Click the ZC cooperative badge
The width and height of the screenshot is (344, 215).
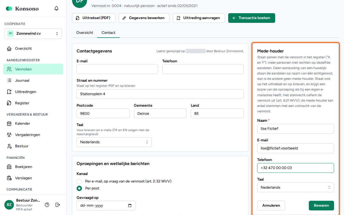[10, 34]
